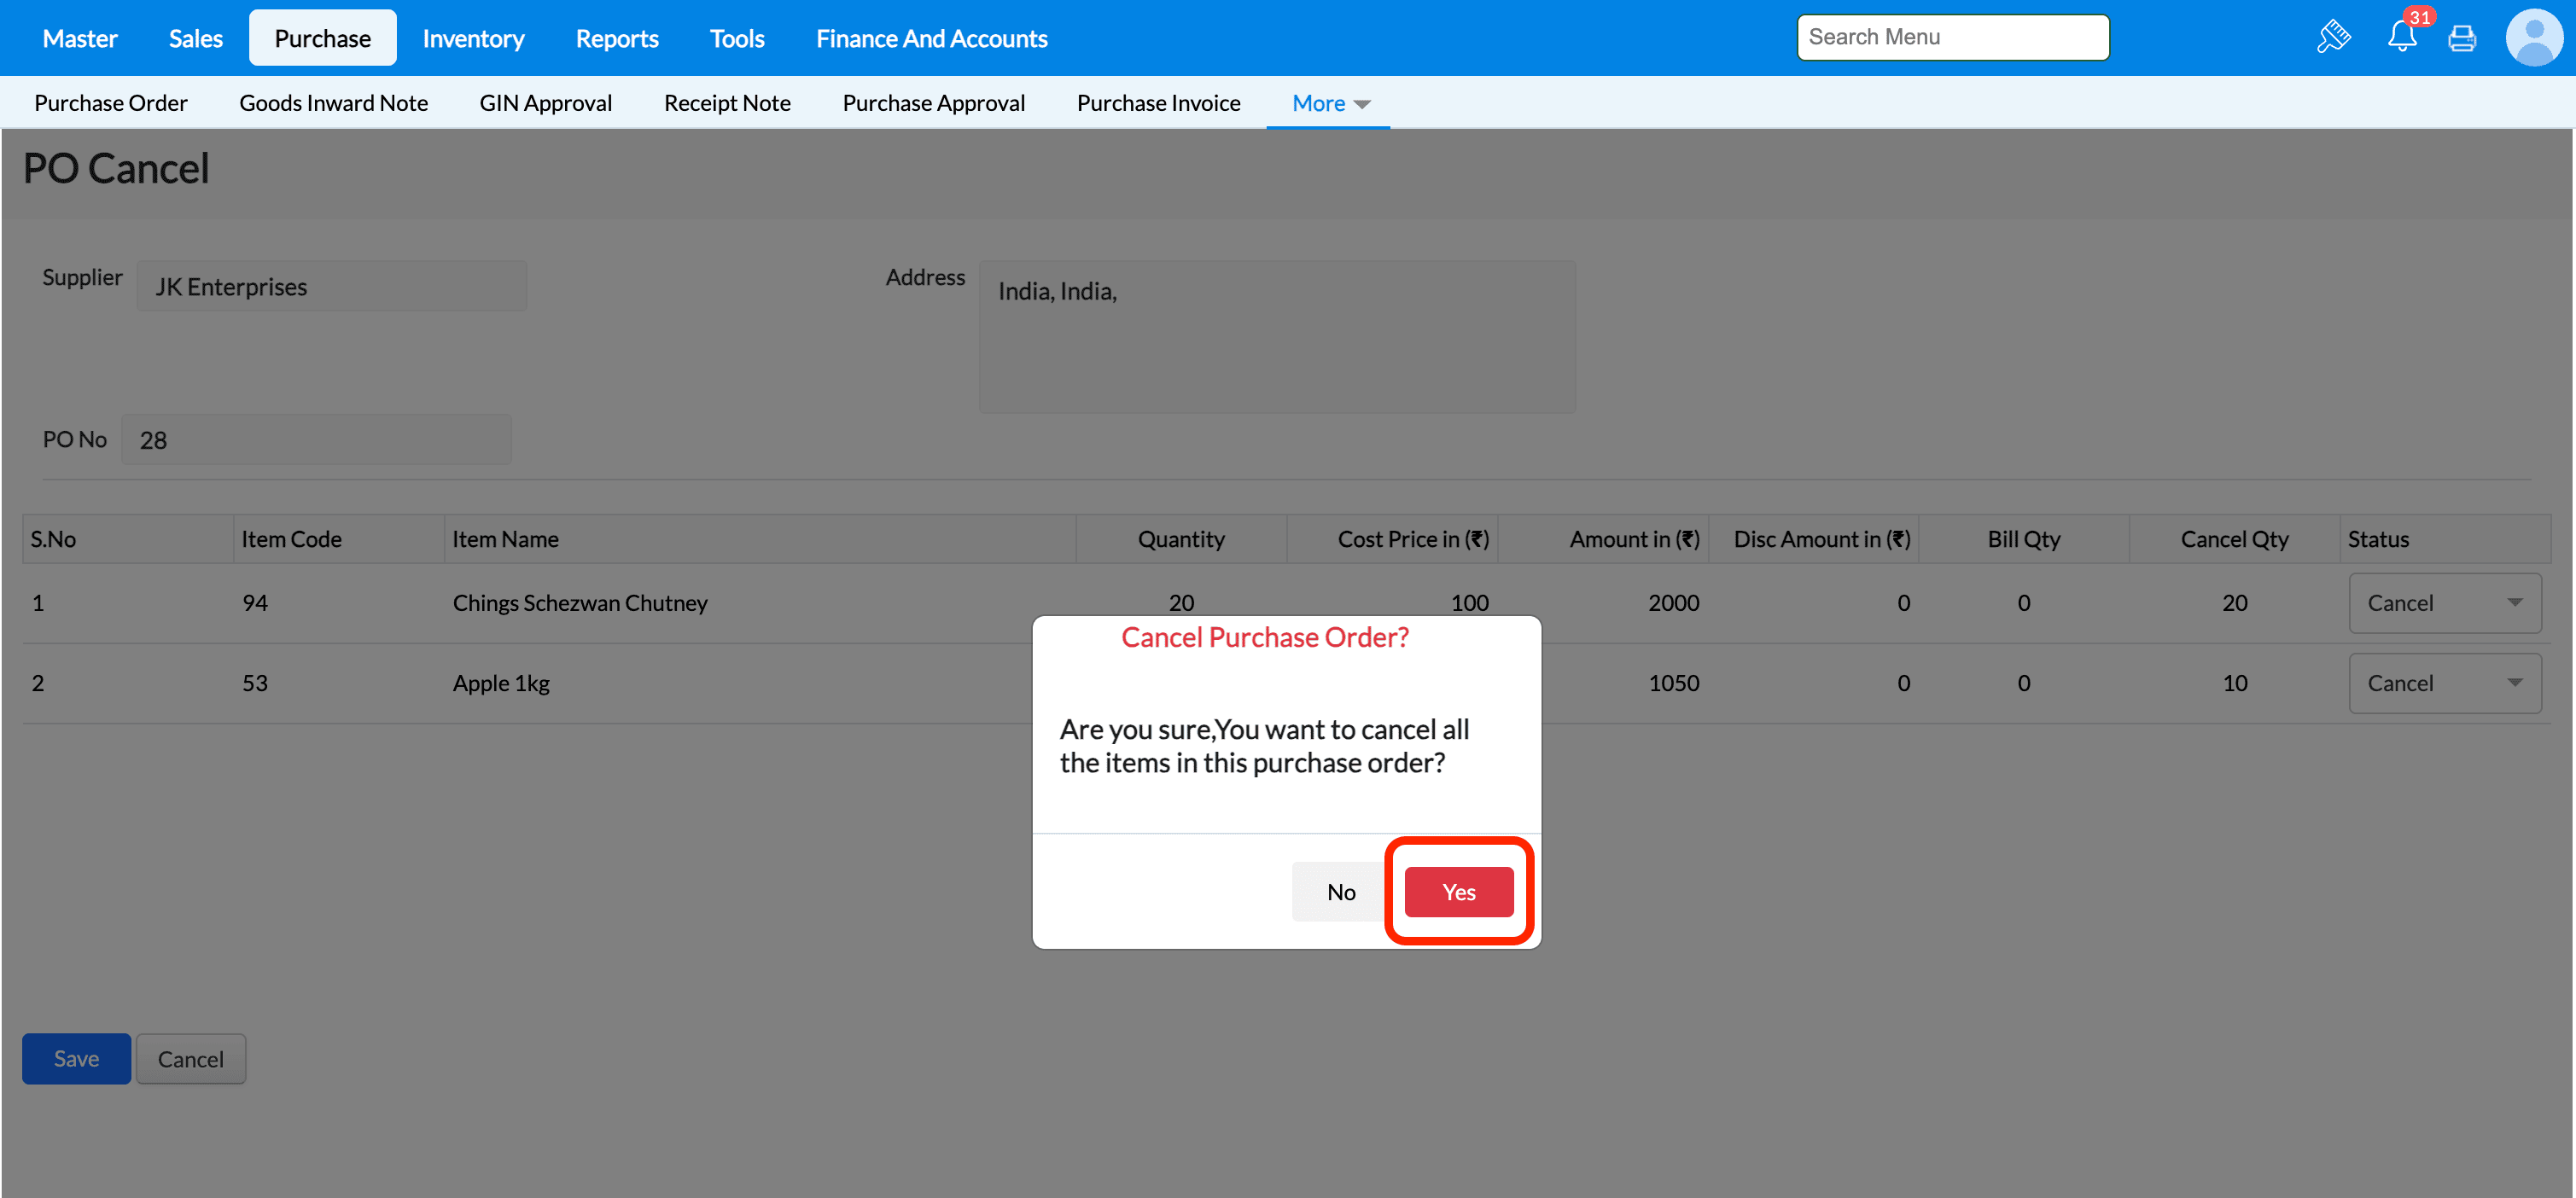Open the Inventory menu
The width and height of the screenshot is (2576, 1198).
[x=472, y=39]
